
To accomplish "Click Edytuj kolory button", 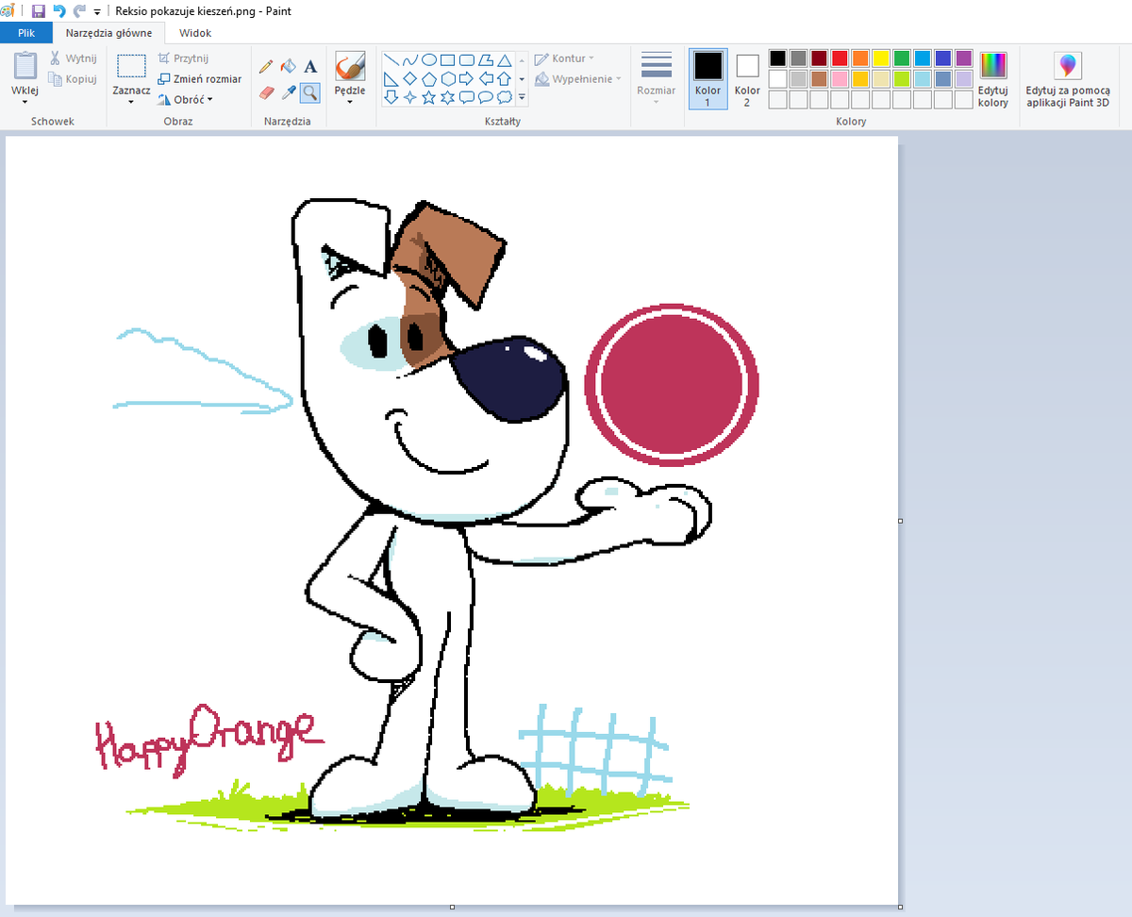I will 993,80.
